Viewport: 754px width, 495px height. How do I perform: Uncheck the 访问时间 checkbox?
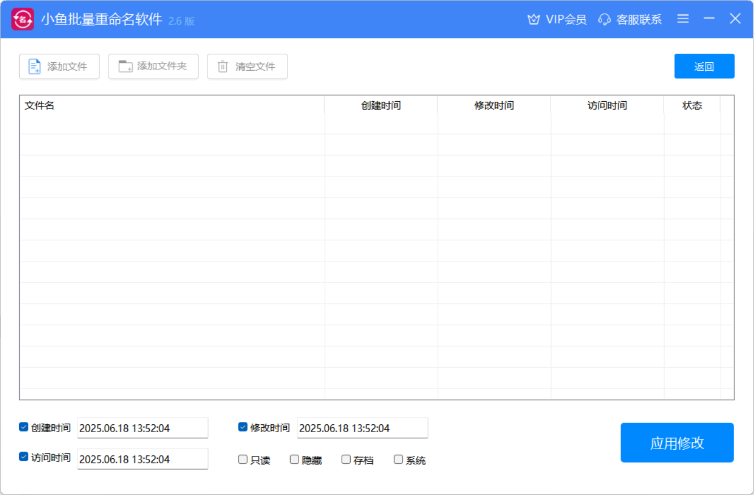(24, 457)
